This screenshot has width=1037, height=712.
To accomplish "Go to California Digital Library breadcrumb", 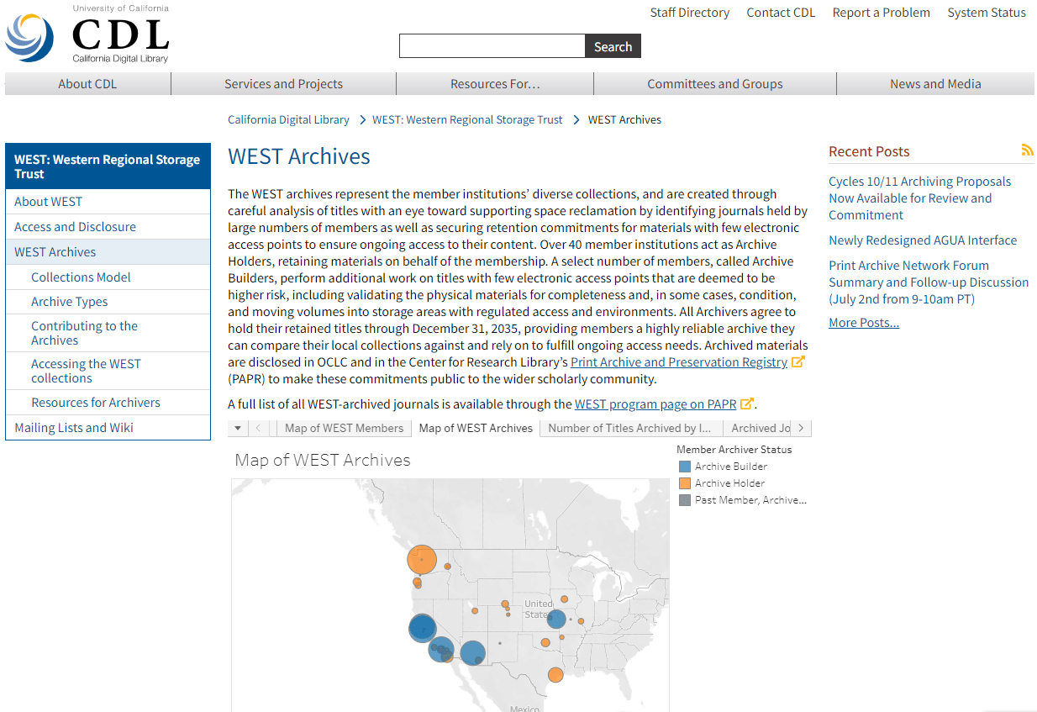I will click(288, 119).
